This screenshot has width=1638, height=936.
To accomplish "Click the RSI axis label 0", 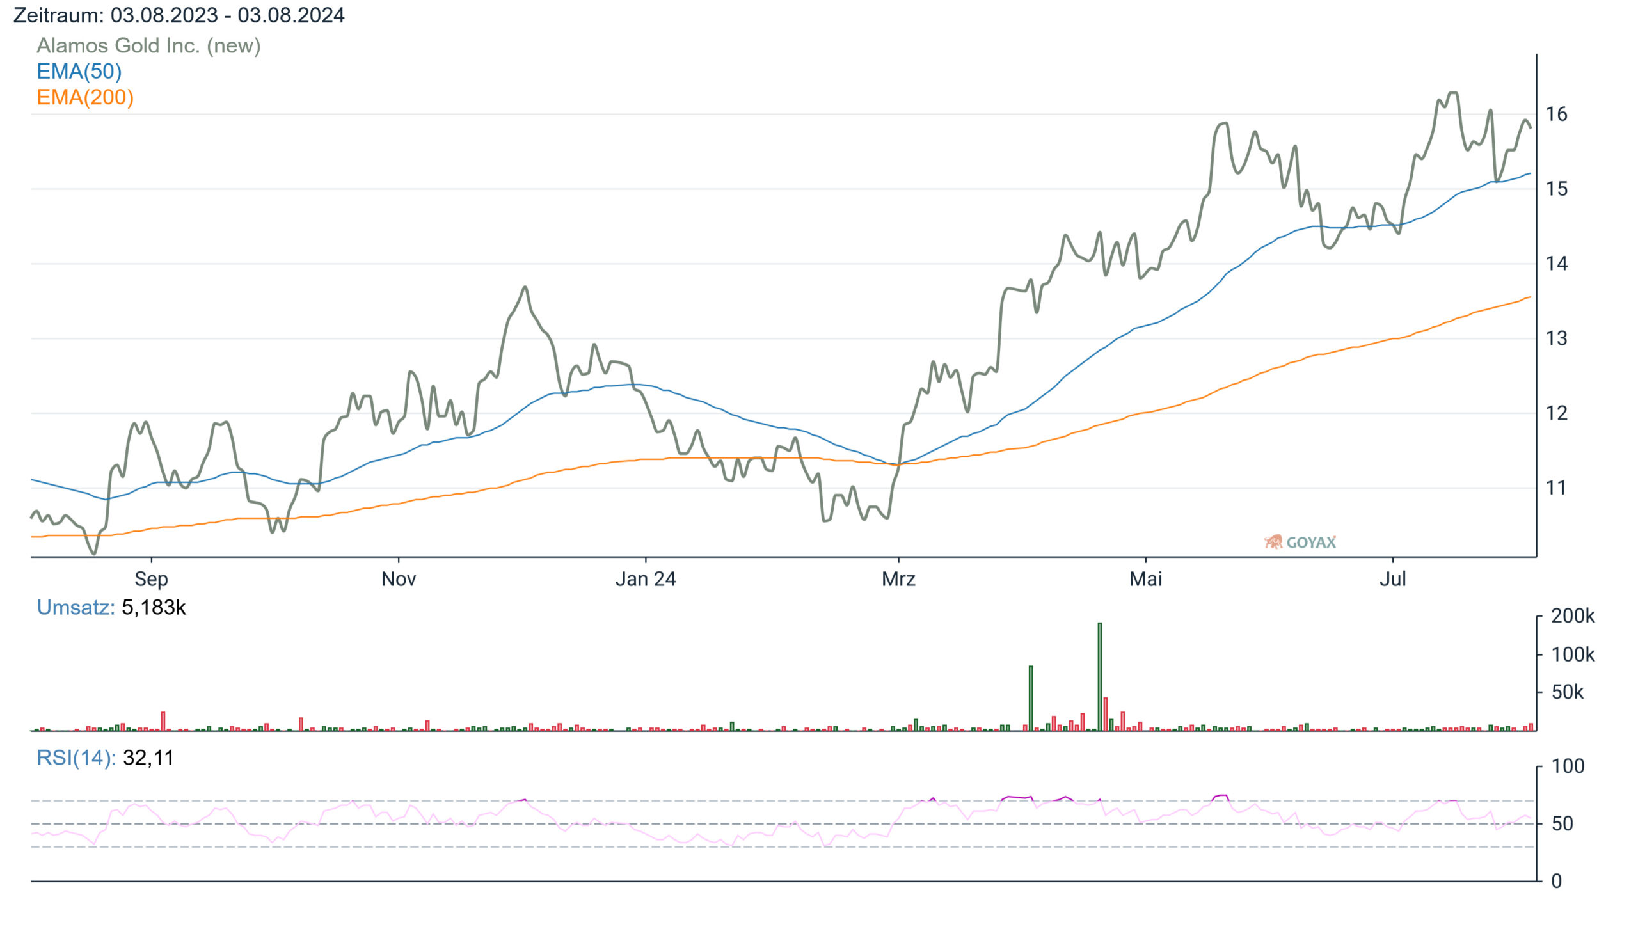I will pos(1556,882).
